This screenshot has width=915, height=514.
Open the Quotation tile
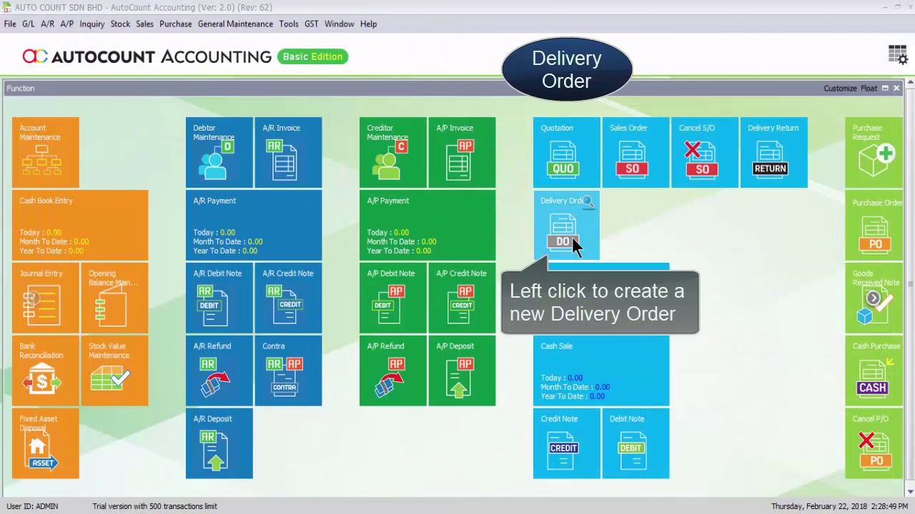(567, 153)
